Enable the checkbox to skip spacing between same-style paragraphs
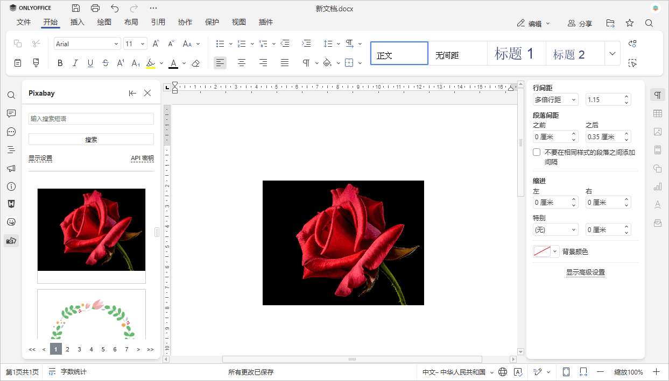Image resolution: width=669 pixels, height=381 pixels. [536, 152]
